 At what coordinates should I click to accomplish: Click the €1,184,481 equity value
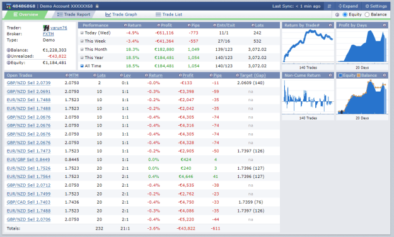point(54,63)
